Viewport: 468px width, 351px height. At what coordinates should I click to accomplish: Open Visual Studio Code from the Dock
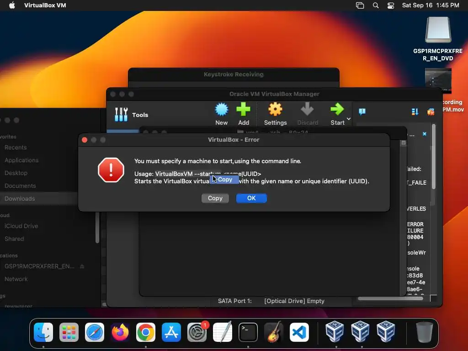coord(299,332)
